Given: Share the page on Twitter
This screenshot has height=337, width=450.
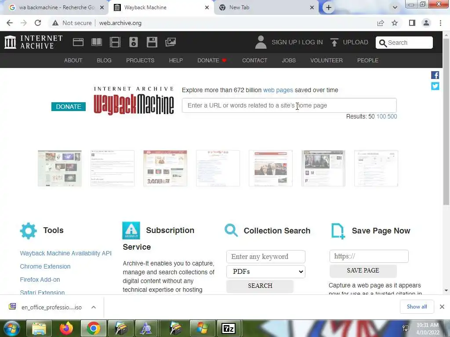Looking at the screenshot, I should coord(435,86).
